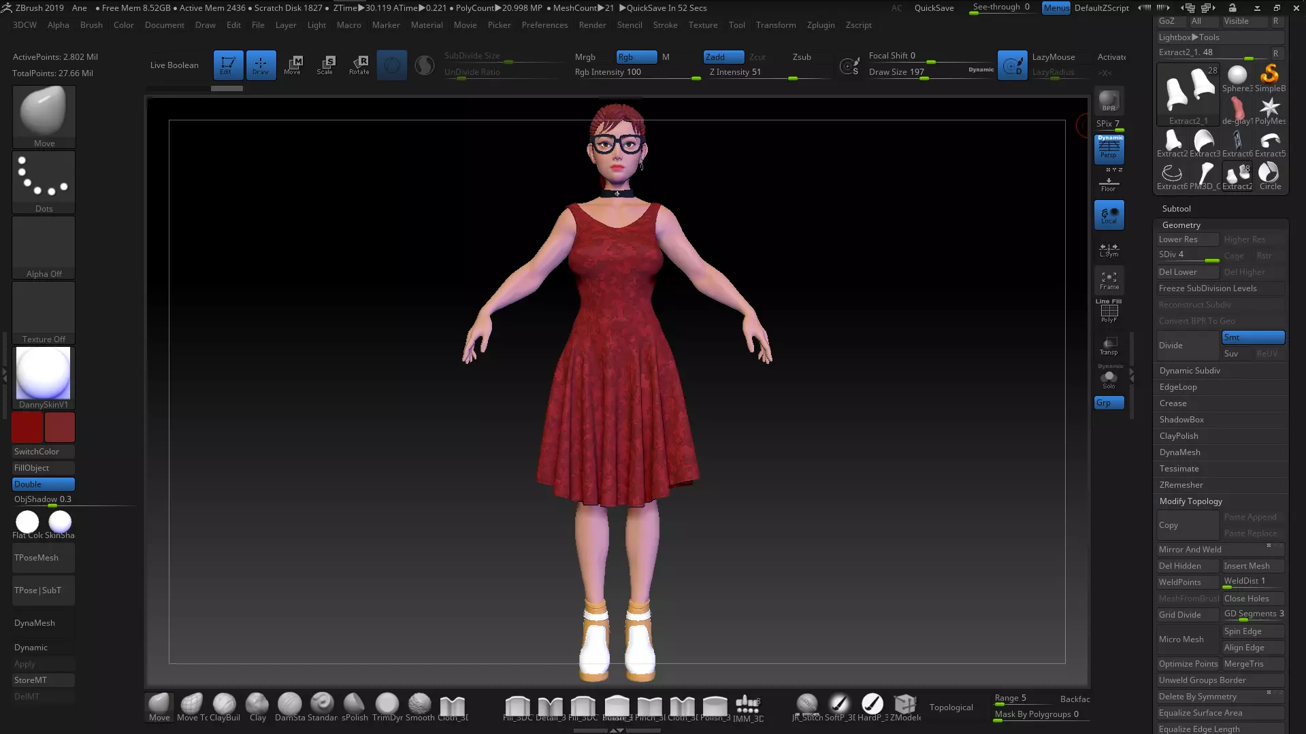Expand the ShadowBox section

(1182, 420)
